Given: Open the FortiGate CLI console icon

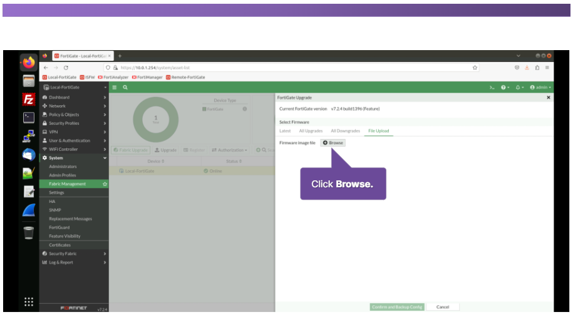Looking at the screenshot, I should [x=492, y=88].
